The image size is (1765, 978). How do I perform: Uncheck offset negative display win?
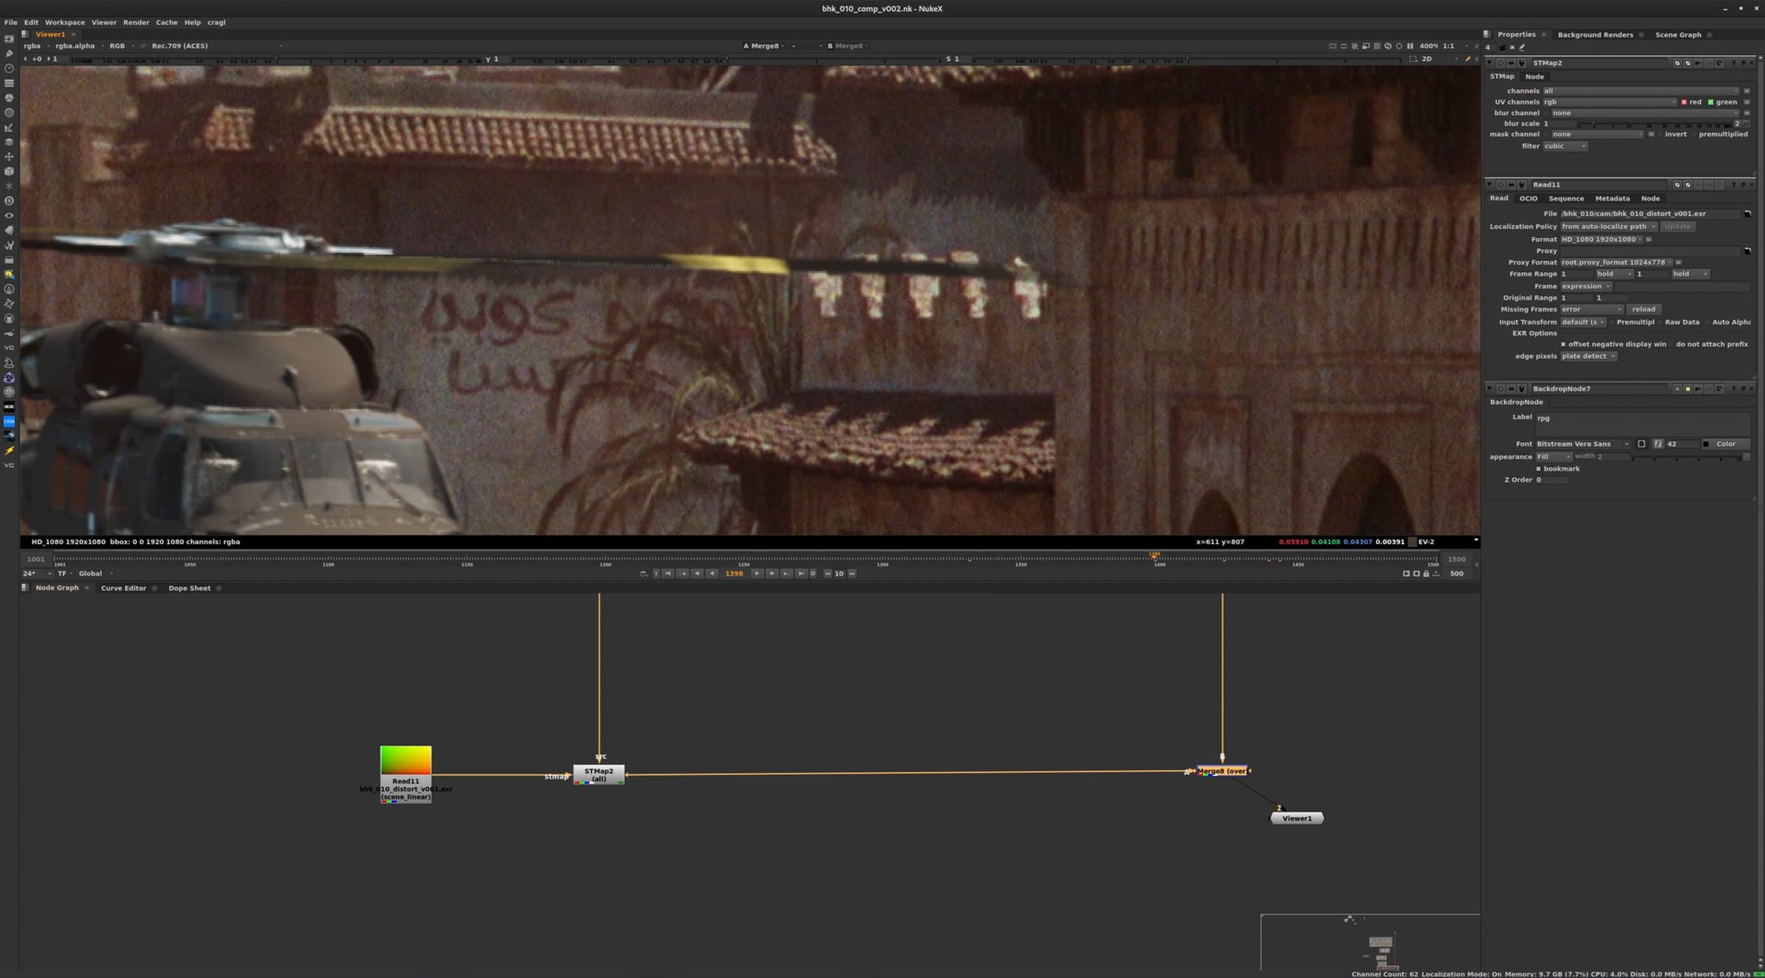click(1563, 344)
